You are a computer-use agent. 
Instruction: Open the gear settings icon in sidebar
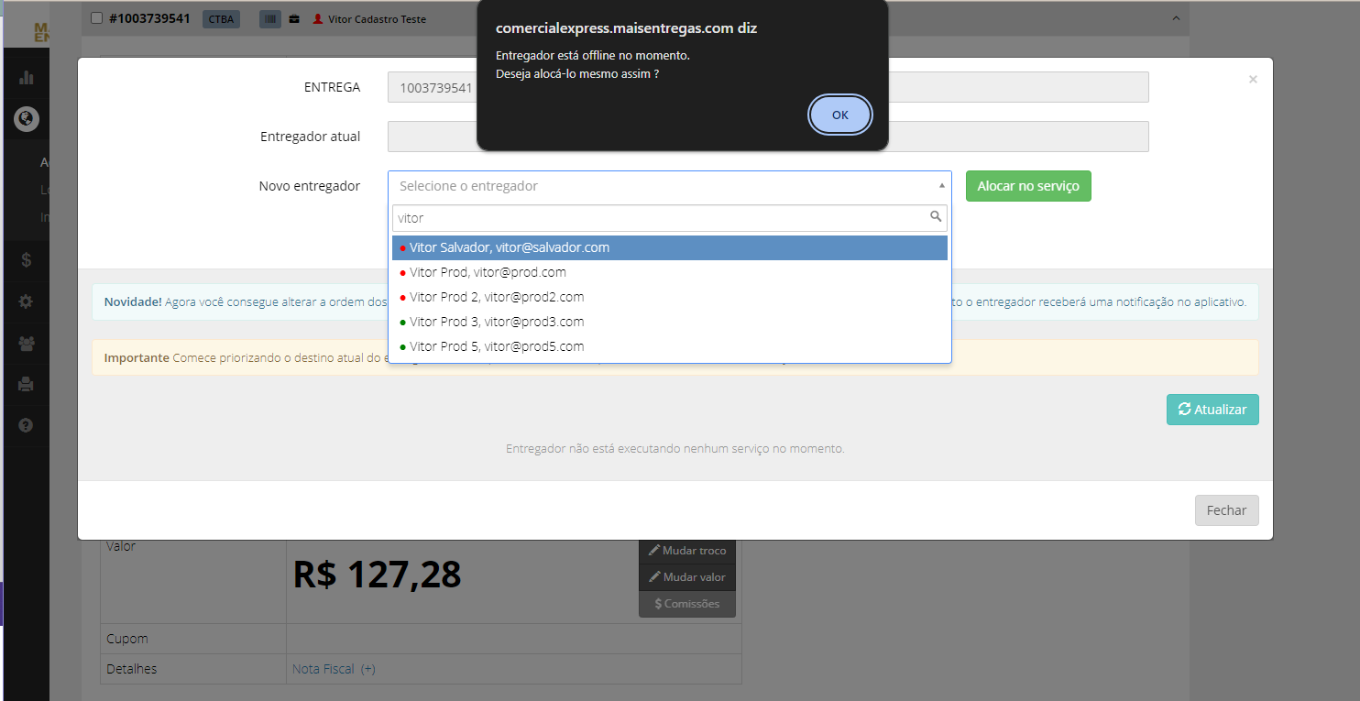click(27, 301)
